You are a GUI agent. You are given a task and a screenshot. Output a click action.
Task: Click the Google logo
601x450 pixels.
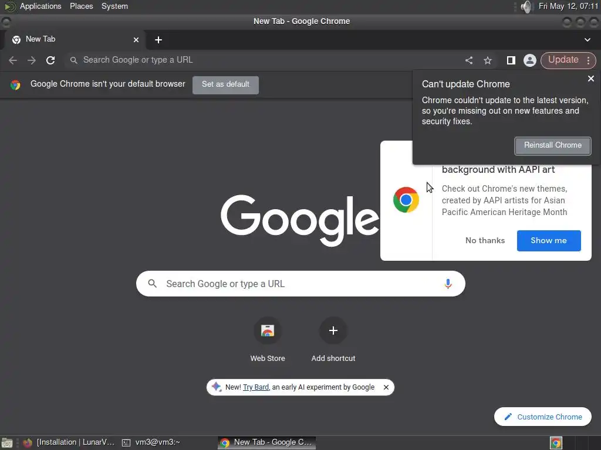coord(300,220)
